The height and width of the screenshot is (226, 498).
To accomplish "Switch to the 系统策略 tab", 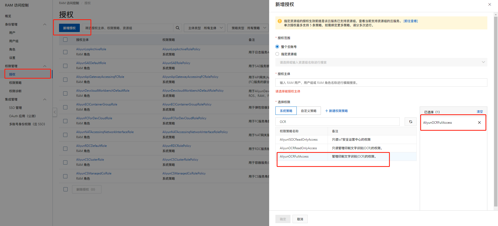I will [x=286, y=111].
